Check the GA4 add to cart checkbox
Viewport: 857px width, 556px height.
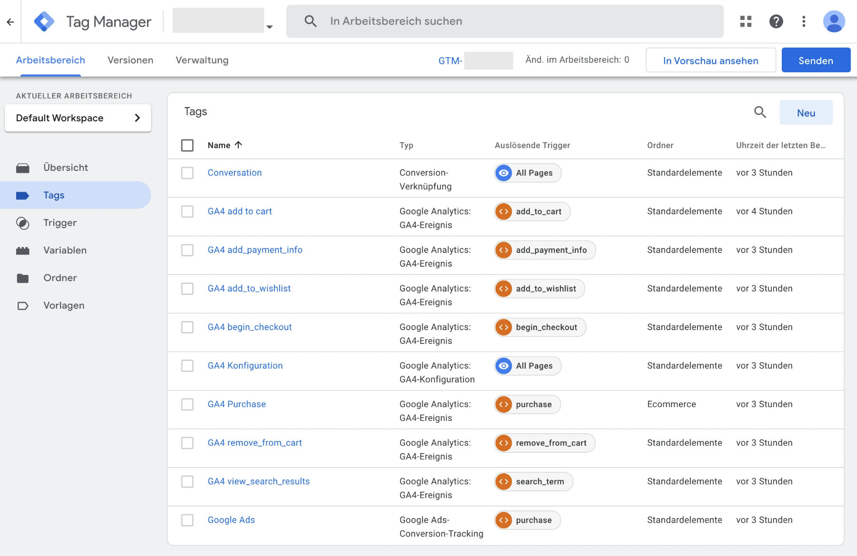click(x=188, y=211)
